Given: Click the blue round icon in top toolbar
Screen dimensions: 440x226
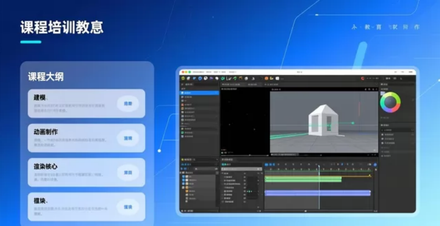Looking at the screenshot, I should 199,79.
